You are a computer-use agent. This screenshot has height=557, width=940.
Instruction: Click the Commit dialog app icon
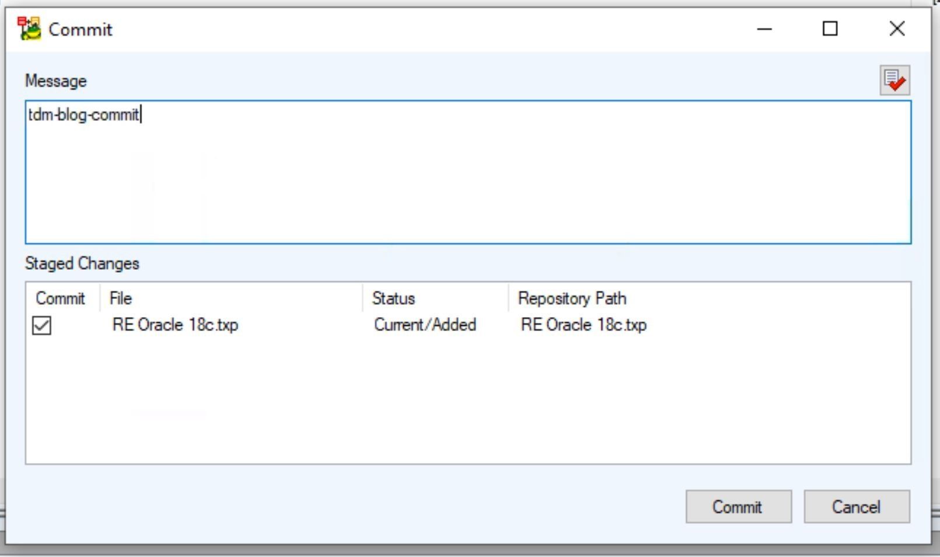click(29, 29)
